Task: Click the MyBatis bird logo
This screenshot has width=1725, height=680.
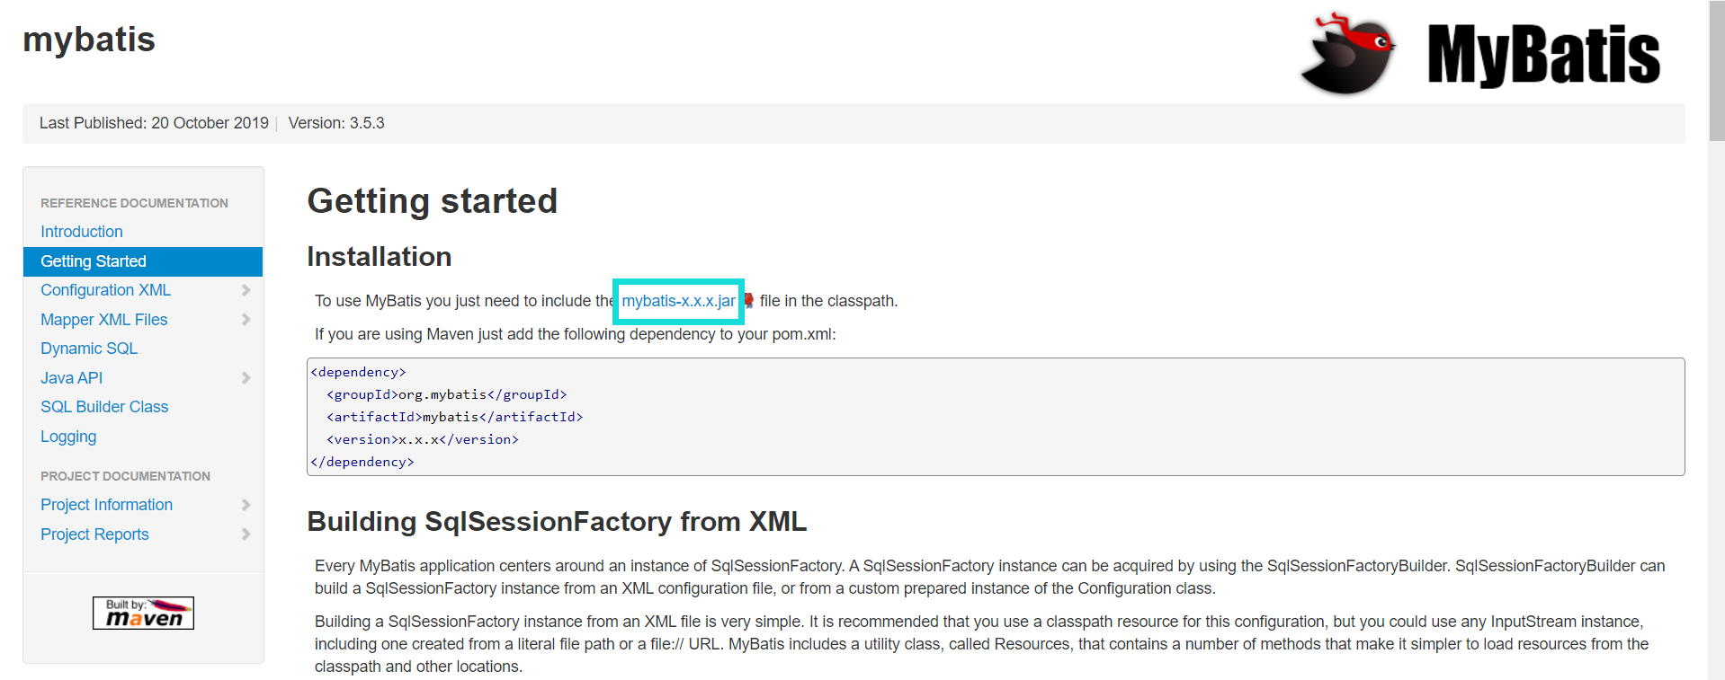Action: pyautogui.click(x=1346, y=54)
